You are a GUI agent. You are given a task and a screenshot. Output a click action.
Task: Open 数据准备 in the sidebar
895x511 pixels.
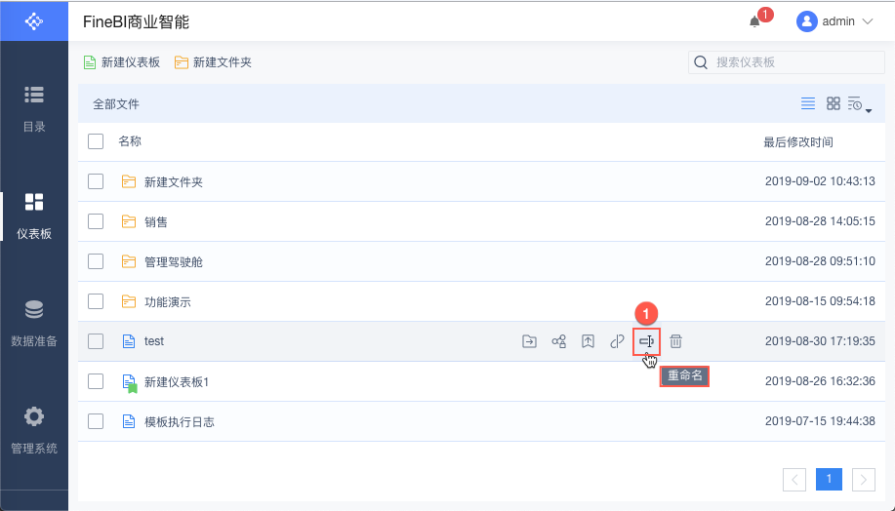click(34, 323)
